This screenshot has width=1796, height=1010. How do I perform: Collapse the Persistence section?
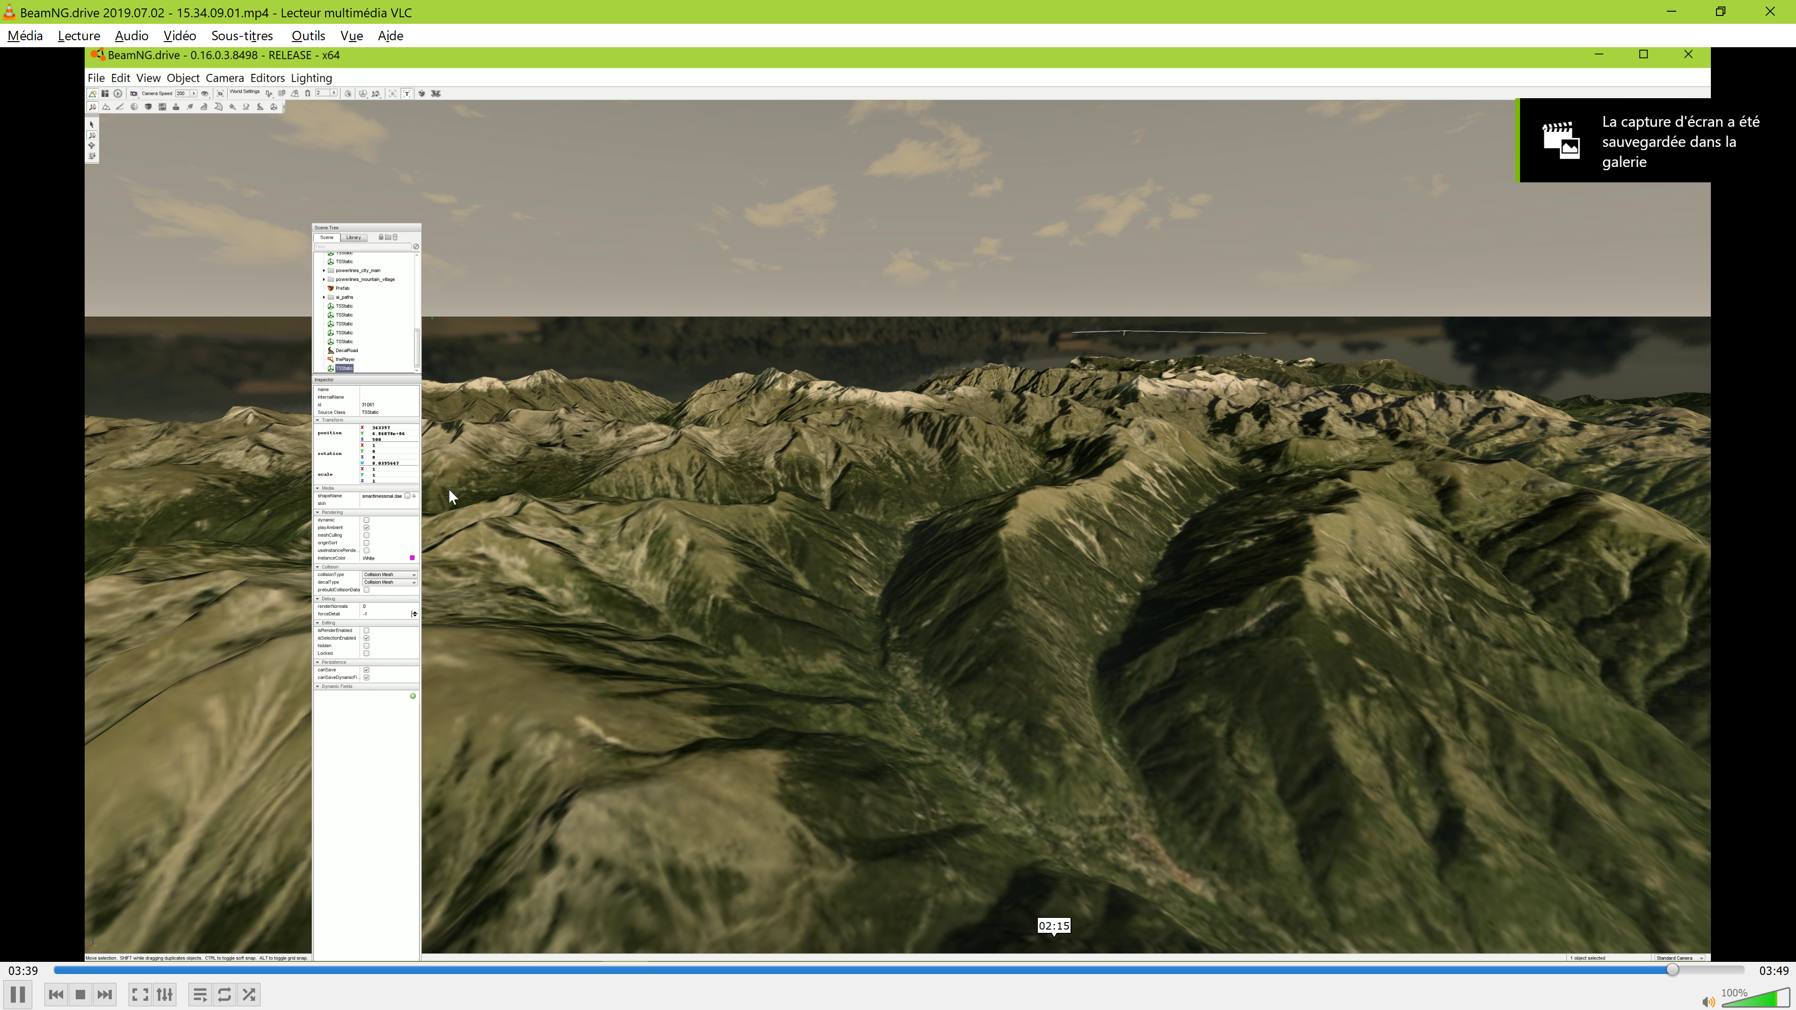coord(318,662)
